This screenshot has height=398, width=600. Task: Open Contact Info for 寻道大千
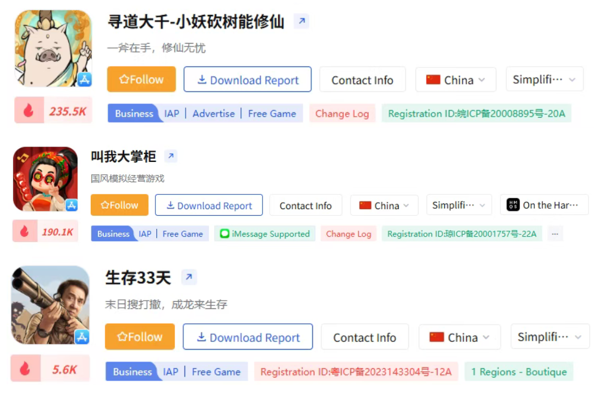coord(362,79)
